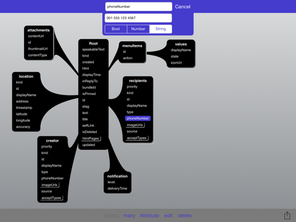Screen dimensions: 296x222
Task: Select imageUrls array in creator
Action: tap(50, 185)
